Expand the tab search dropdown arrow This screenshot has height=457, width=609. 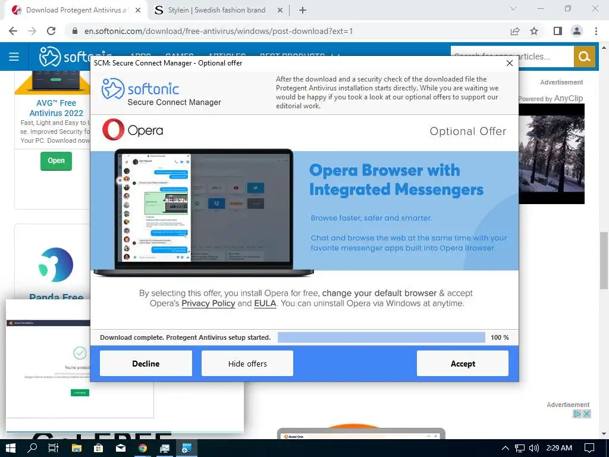click(x=513, y=8)
